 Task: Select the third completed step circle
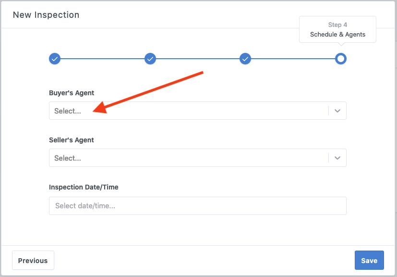click(245, 59)
